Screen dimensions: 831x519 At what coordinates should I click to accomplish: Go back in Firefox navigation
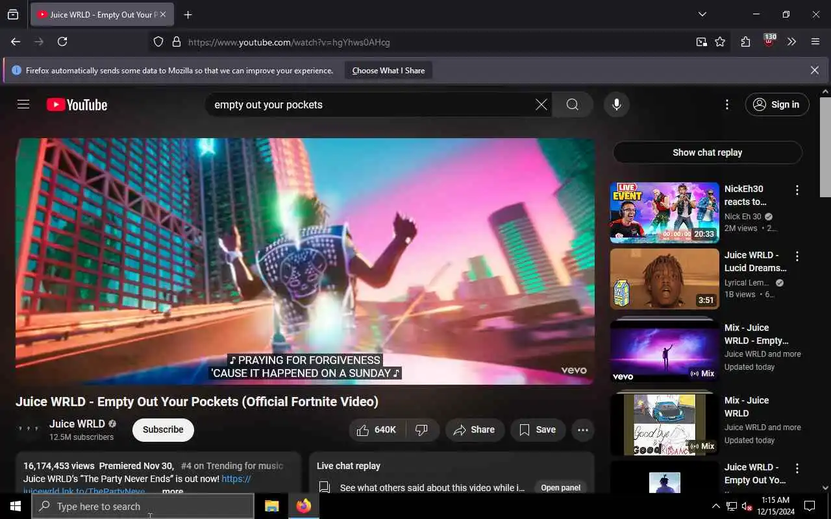[x=16, y=42]
